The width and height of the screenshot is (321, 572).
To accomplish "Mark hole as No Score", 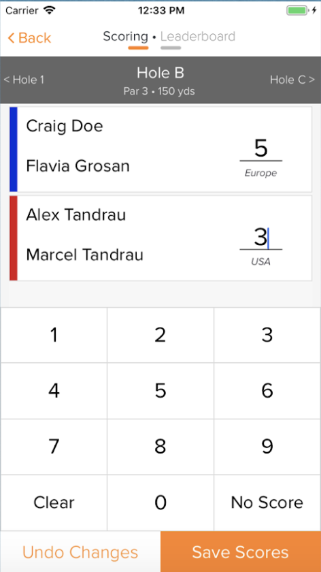I will (267, 503).
